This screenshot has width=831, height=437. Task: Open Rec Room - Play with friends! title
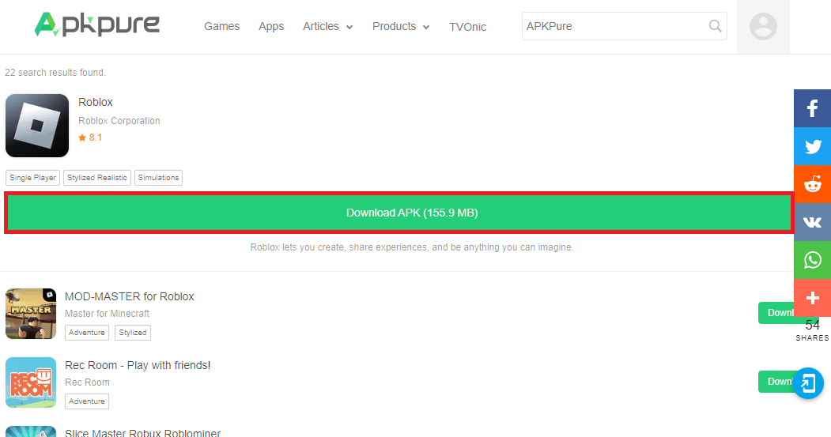(138, 366)
